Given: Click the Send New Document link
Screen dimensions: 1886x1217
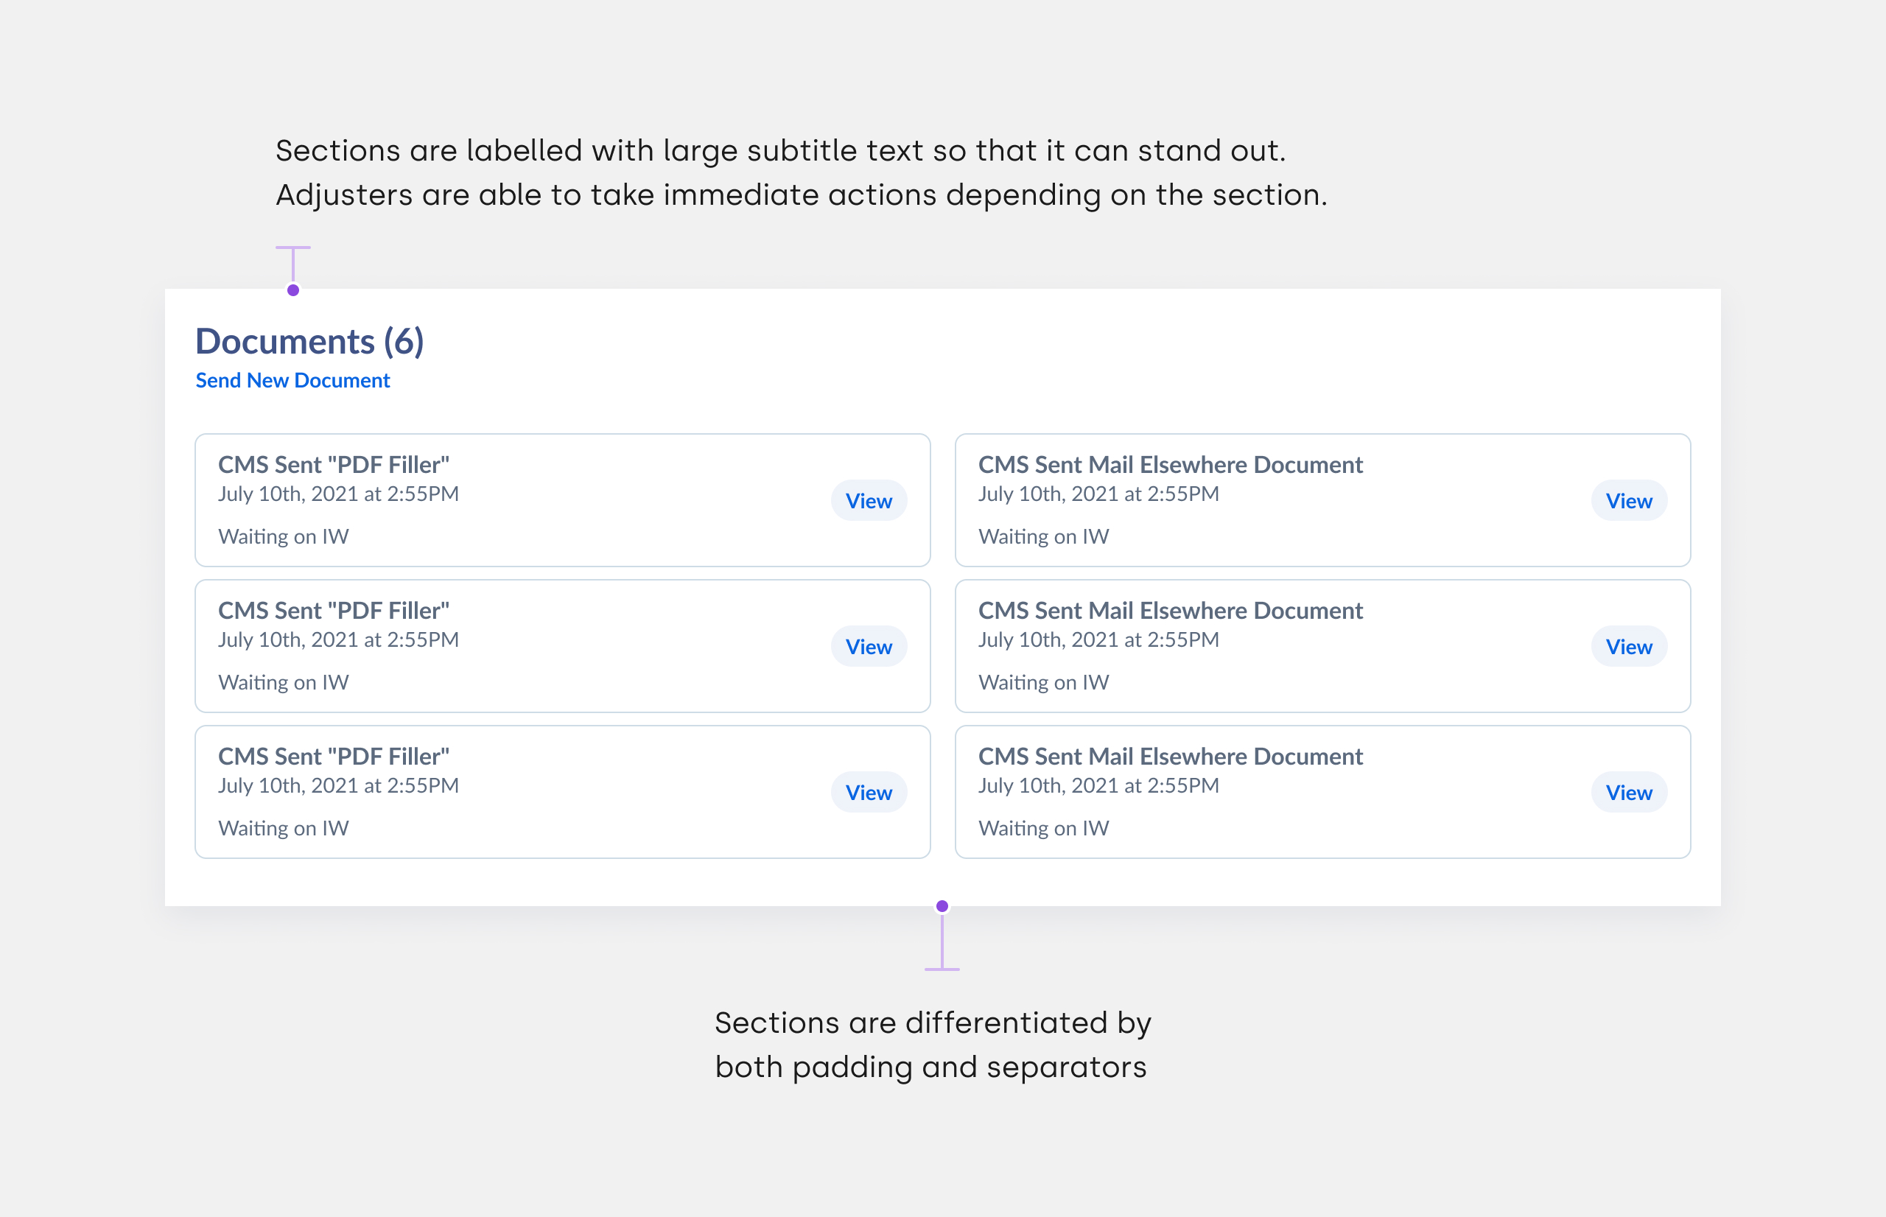Looking at the screenshot, I should click(292, 380).
